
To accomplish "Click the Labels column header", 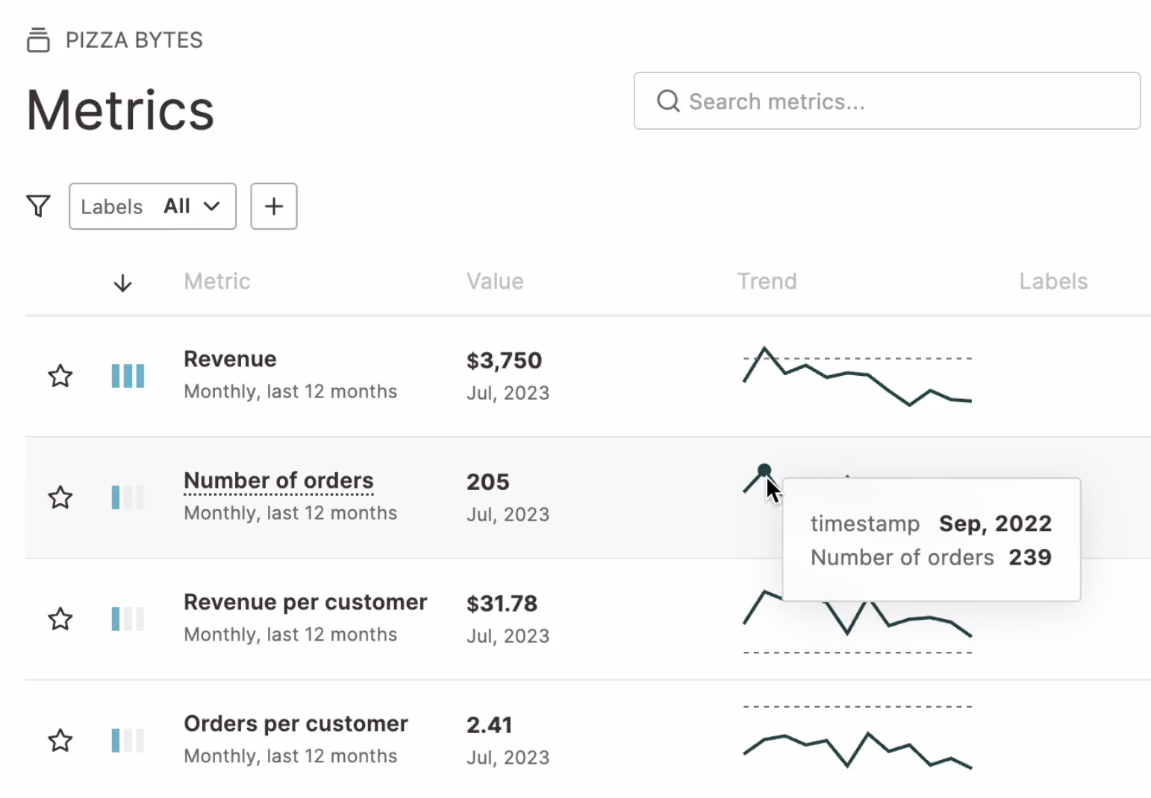I will pos(1053,281).
